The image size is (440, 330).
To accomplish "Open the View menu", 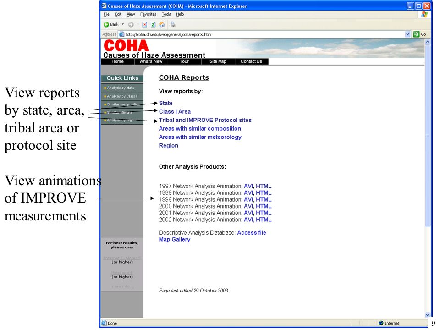I will click(x=131, y=14).
